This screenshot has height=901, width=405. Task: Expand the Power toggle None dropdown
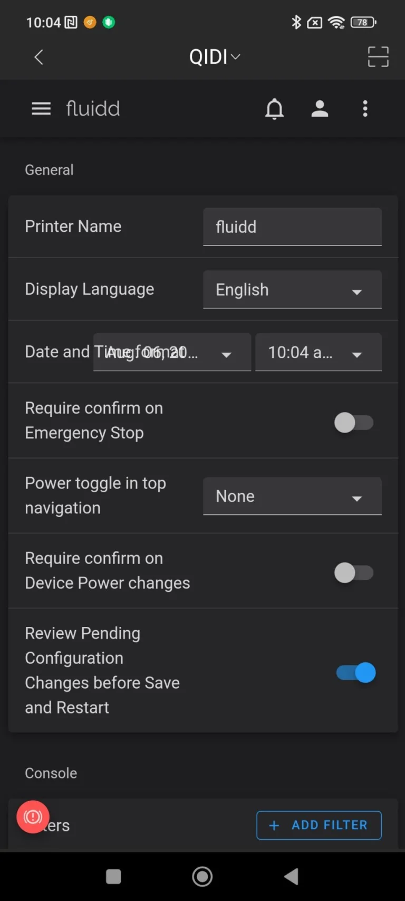tap(292, 496)
